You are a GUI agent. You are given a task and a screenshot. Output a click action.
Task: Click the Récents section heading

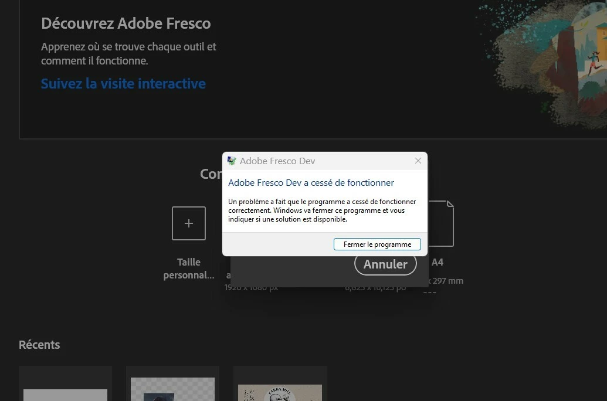pos(39,345)
